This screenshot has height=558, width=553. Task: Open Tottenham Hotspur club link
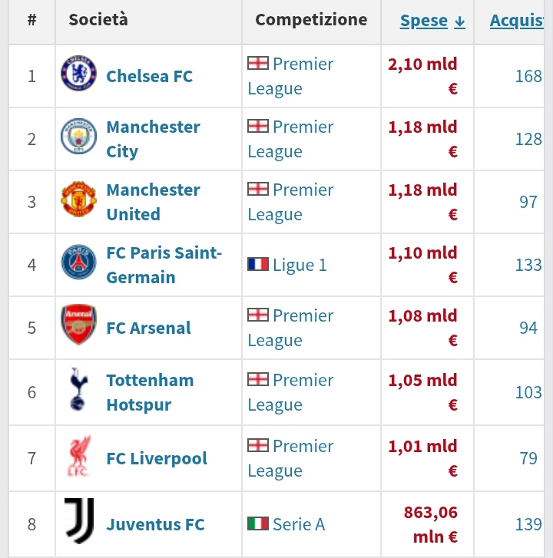coord(149,392)
